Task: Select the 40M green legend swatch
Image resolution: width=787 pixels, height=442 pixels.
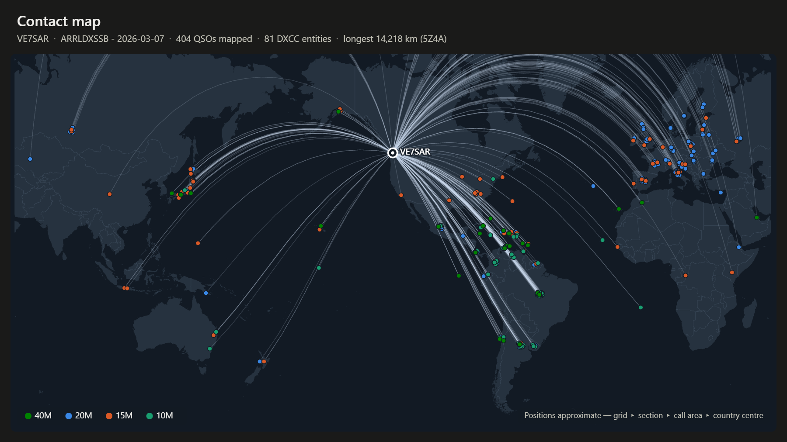Action: pyautogui.click(x=28, y=416)
